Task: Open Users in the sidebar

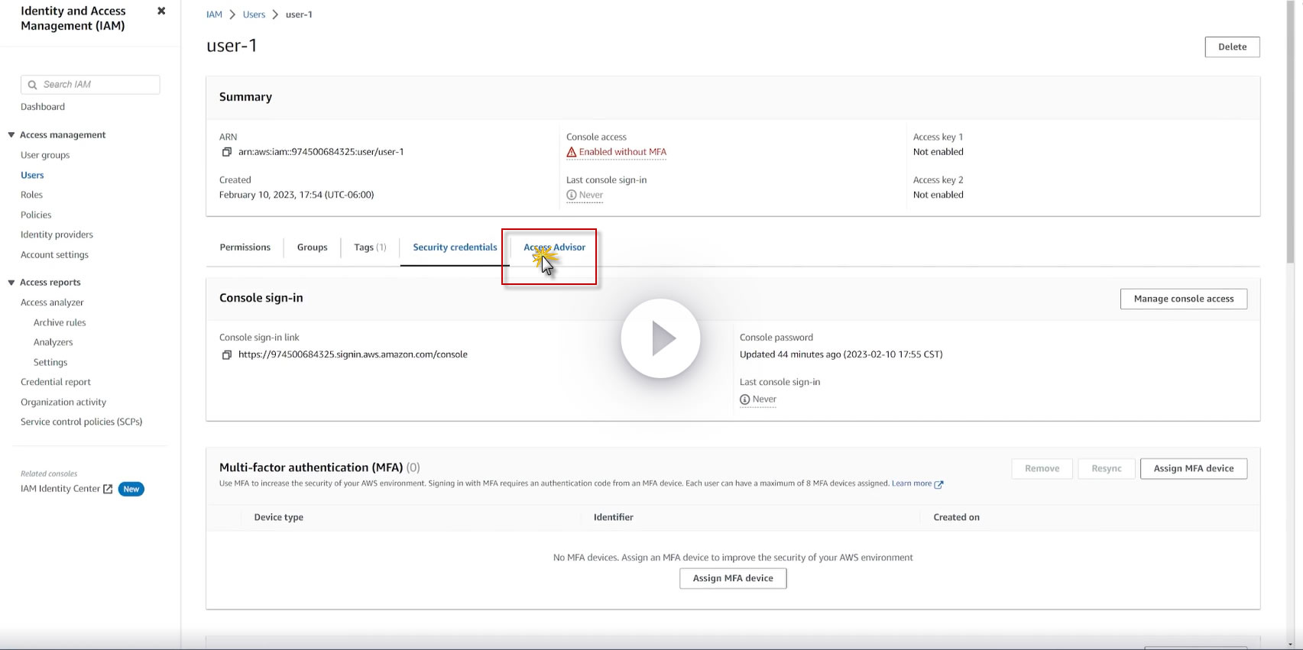Action: 32,175
